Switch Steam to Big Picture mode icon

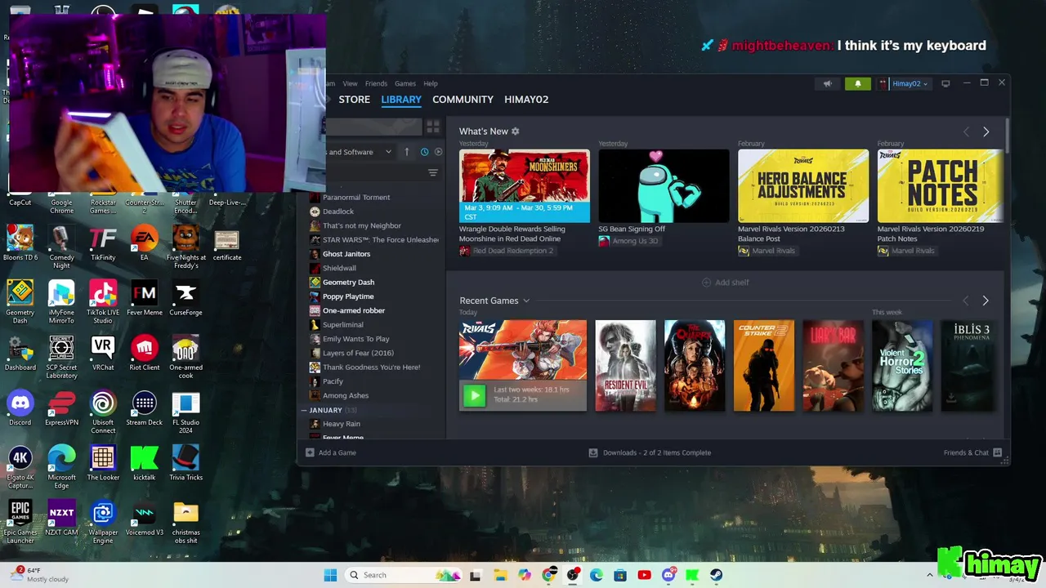[945, 83]
